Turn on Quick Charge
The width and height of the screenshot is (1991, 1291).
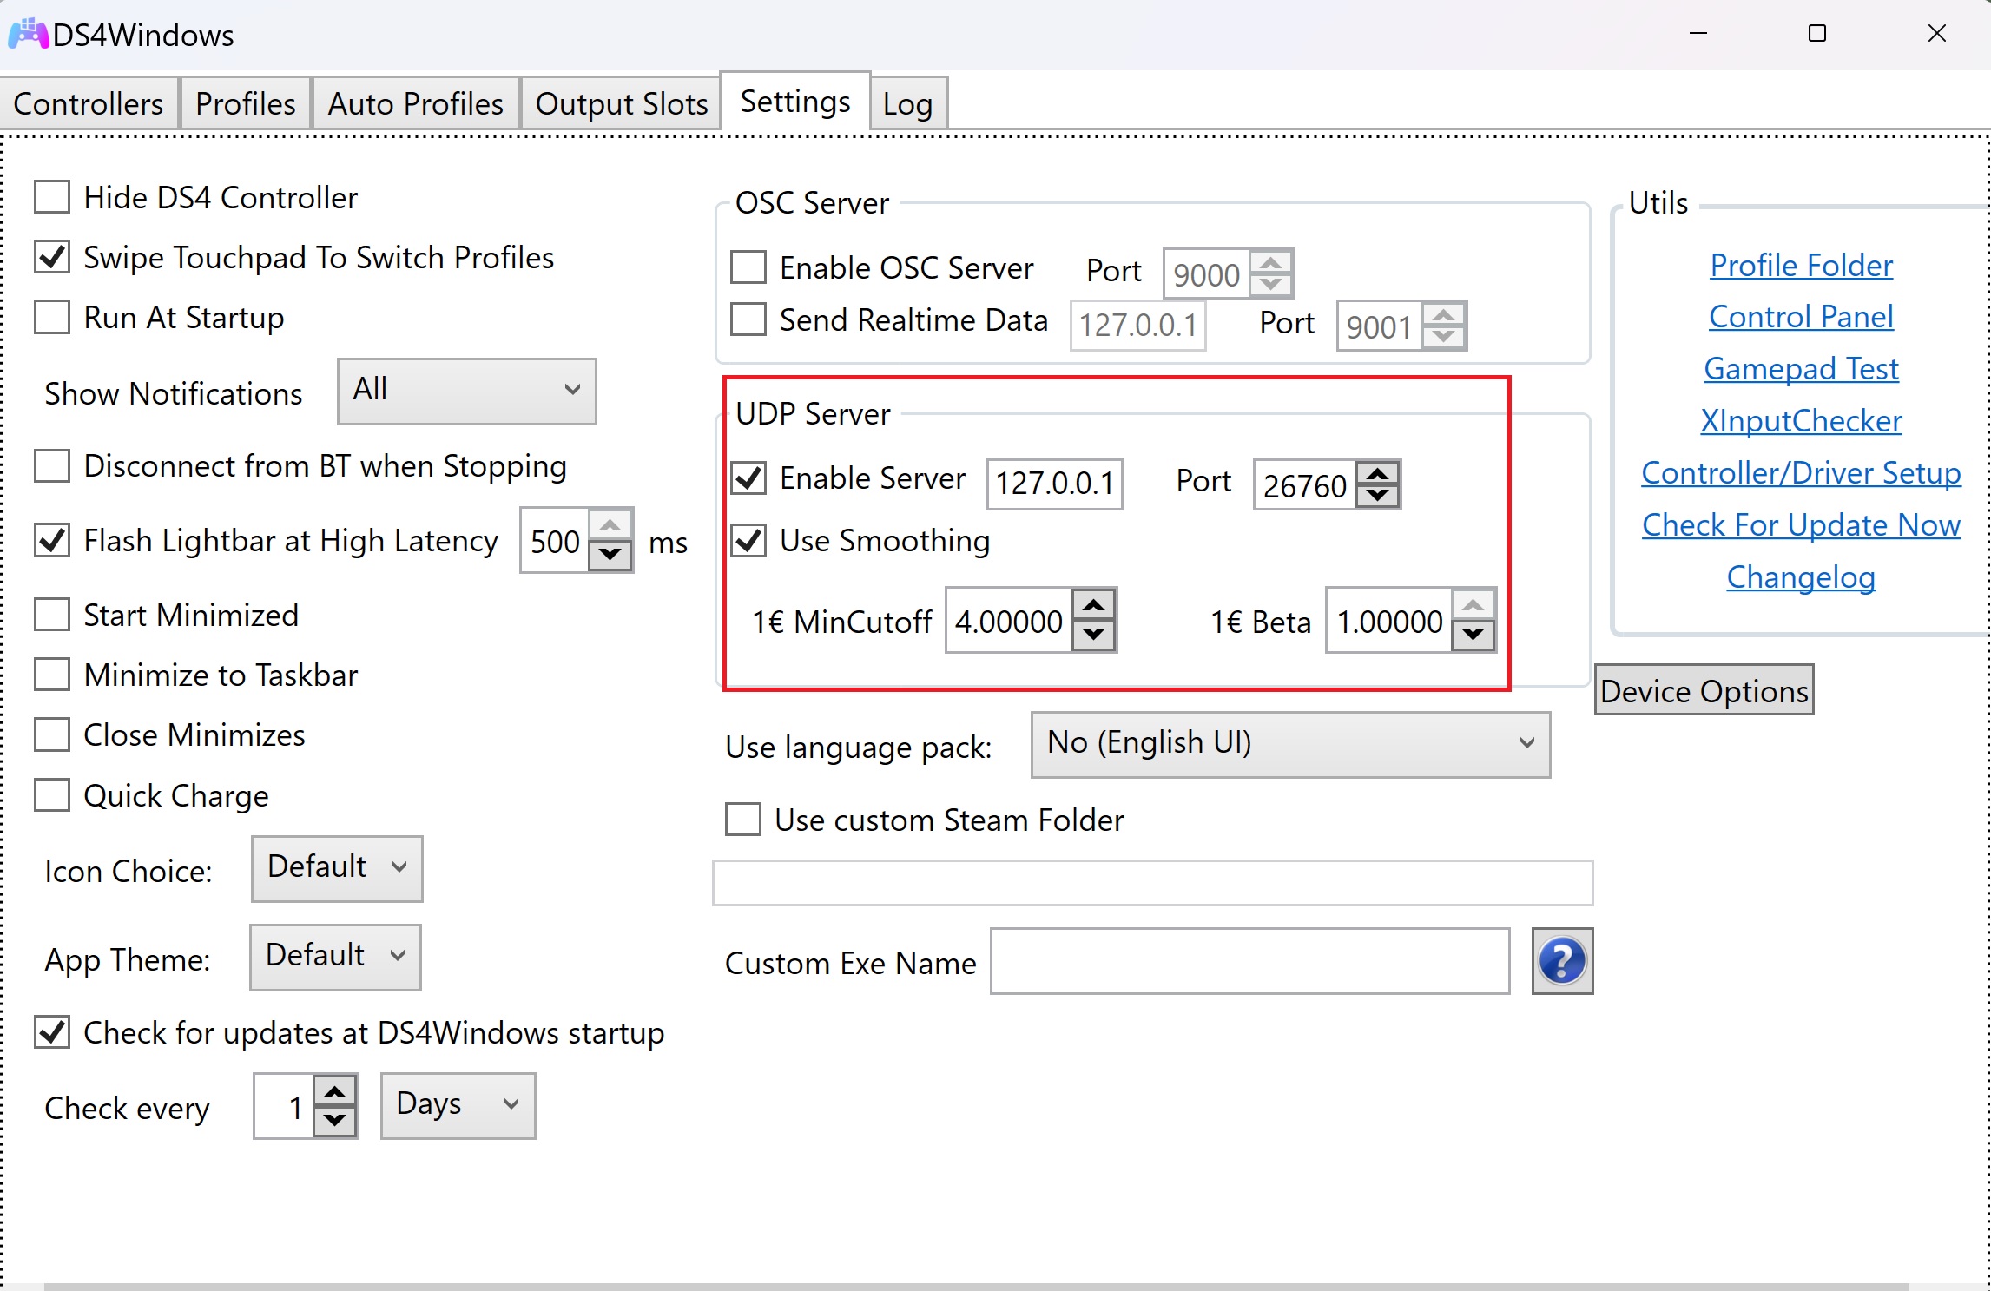(52, 795)
